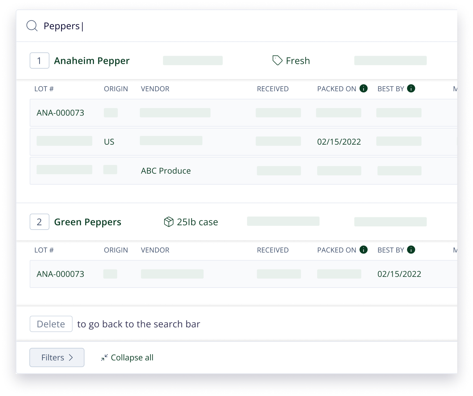The width and height of the screenshot is (473, 396).
Task: Click Collapse all text
Action: [x=132, y=358]
